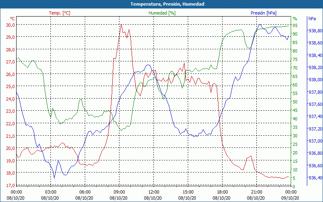Click the "85" humidity axis tick
This screenshot has width=323, height=202.
295,42
